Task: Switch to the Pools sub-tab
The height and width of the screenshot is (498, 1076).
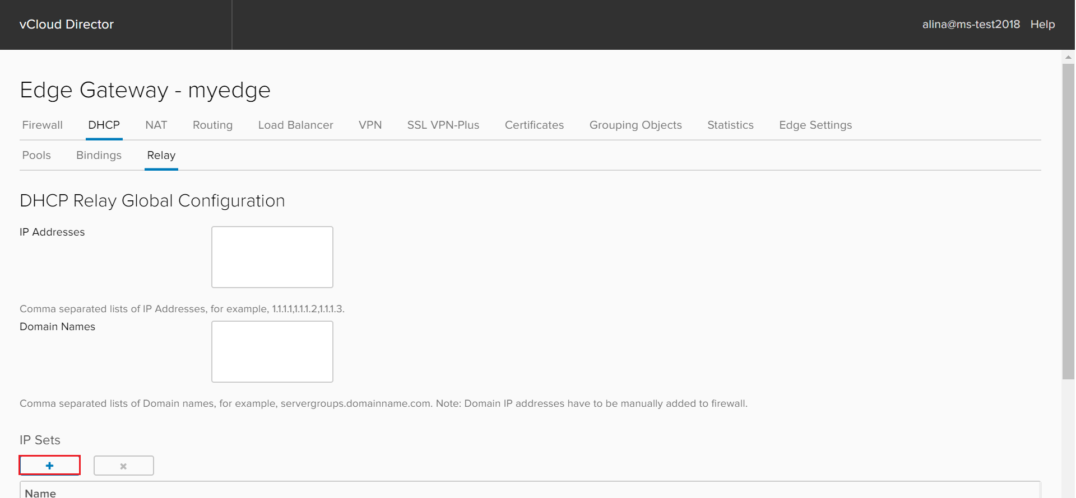Action: pos(36,155)
